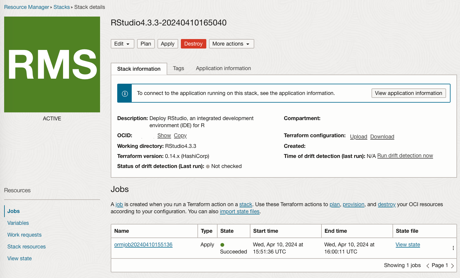
Task: Select Variables in the Resources sidebar
Action: tap(18, 223)
